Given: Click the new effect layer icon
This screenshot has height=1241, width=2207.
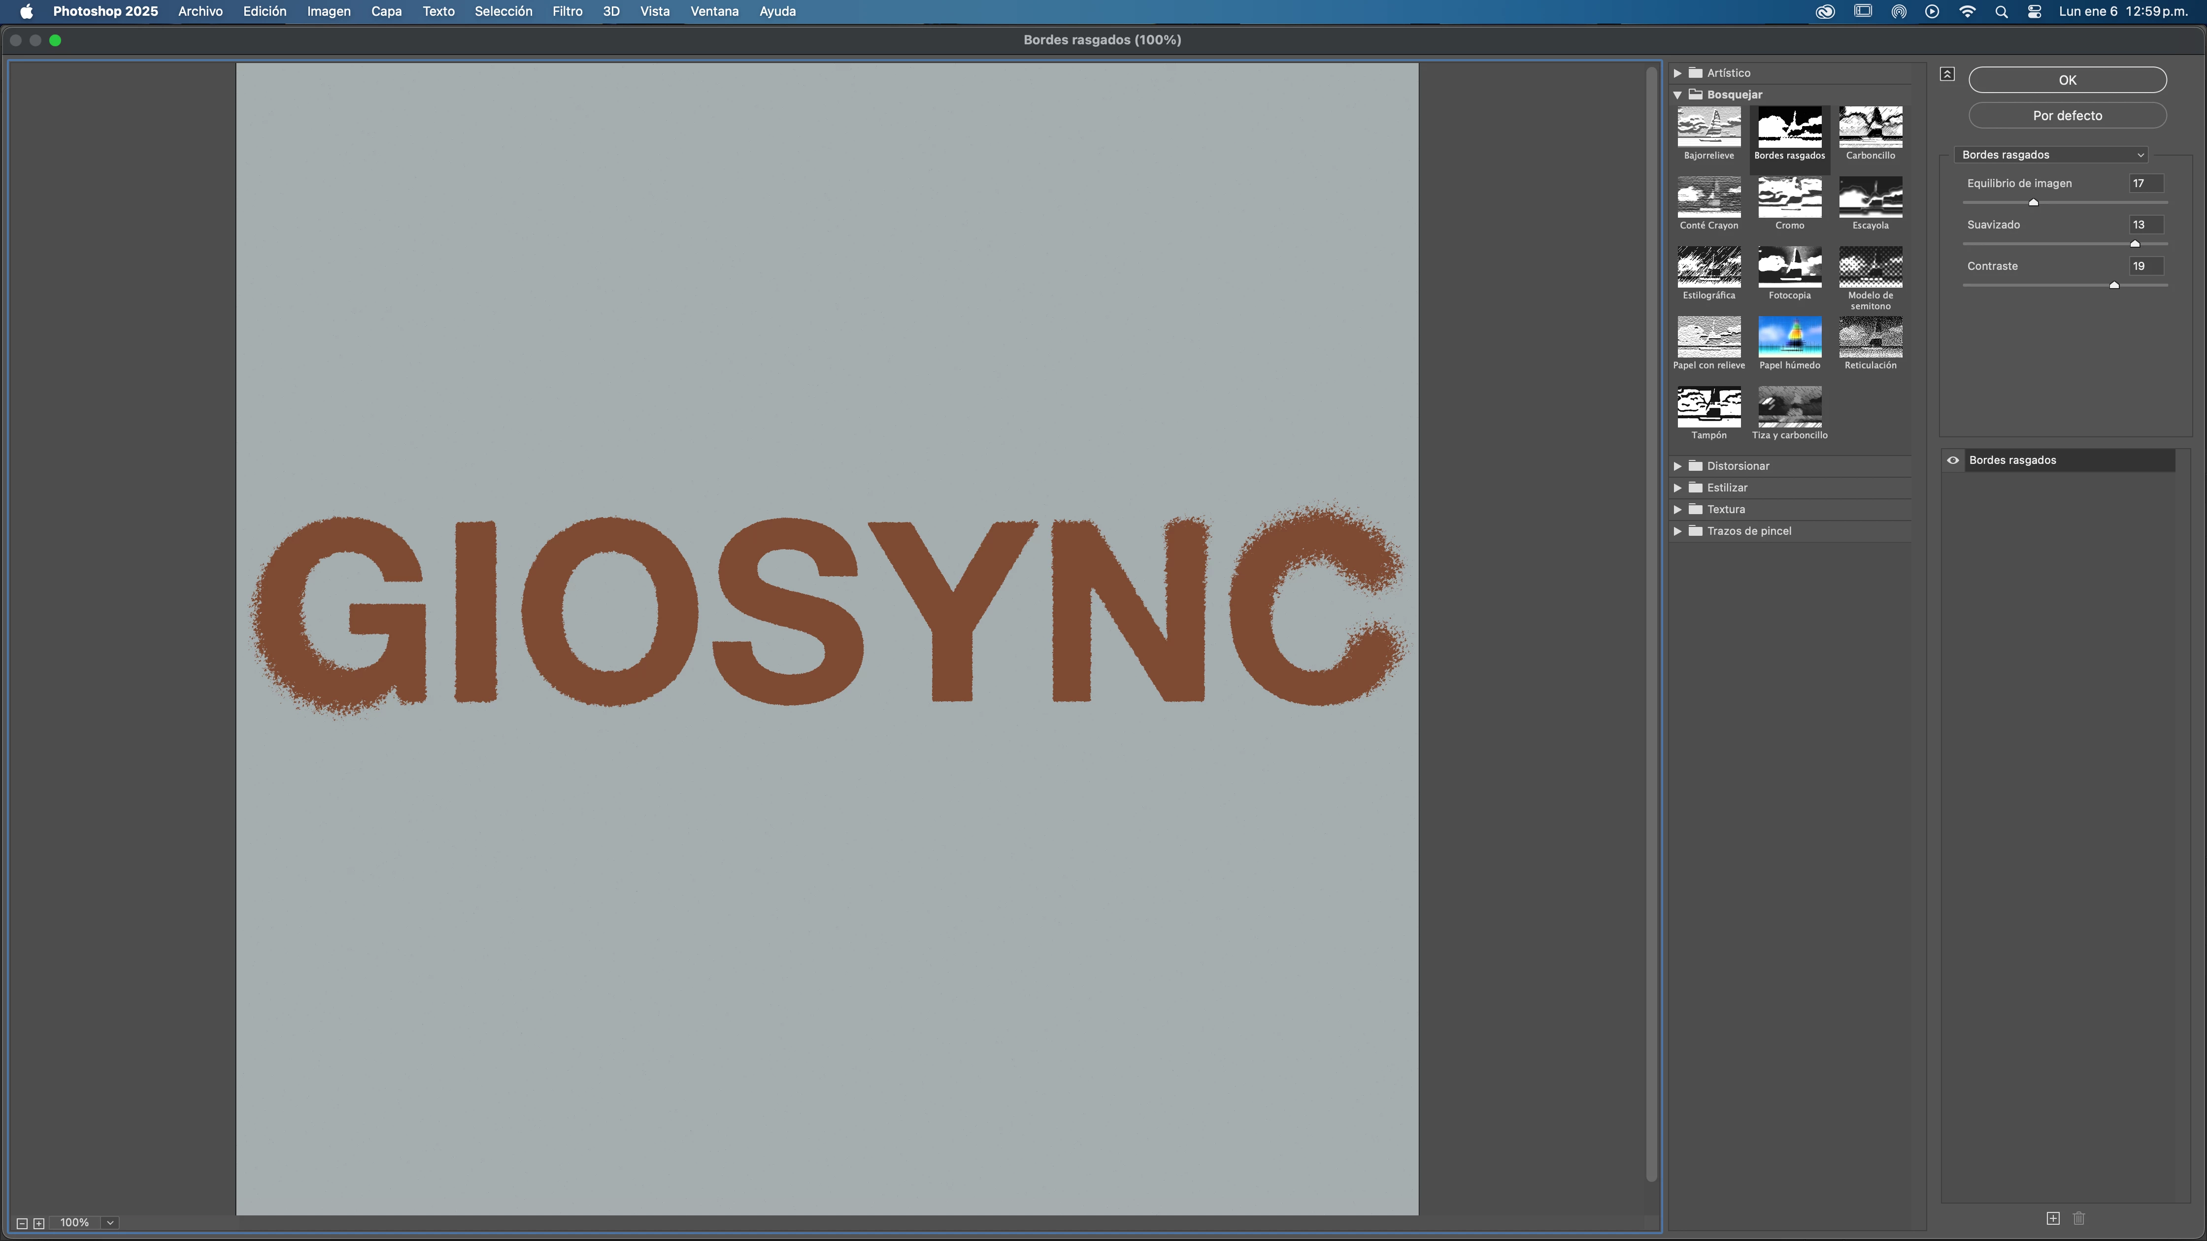Looking at the screenshot, I should [x=2053, y=1218].
